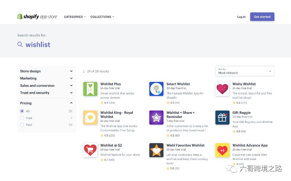This screenshot has width=291, height=181.
Task: Select the Paid pricing filter
Action: [22, 125]
